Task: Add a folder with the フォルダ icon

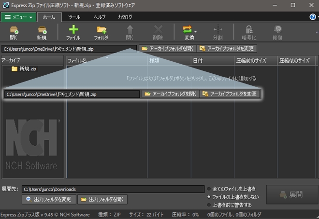Action: pos(101,30)
